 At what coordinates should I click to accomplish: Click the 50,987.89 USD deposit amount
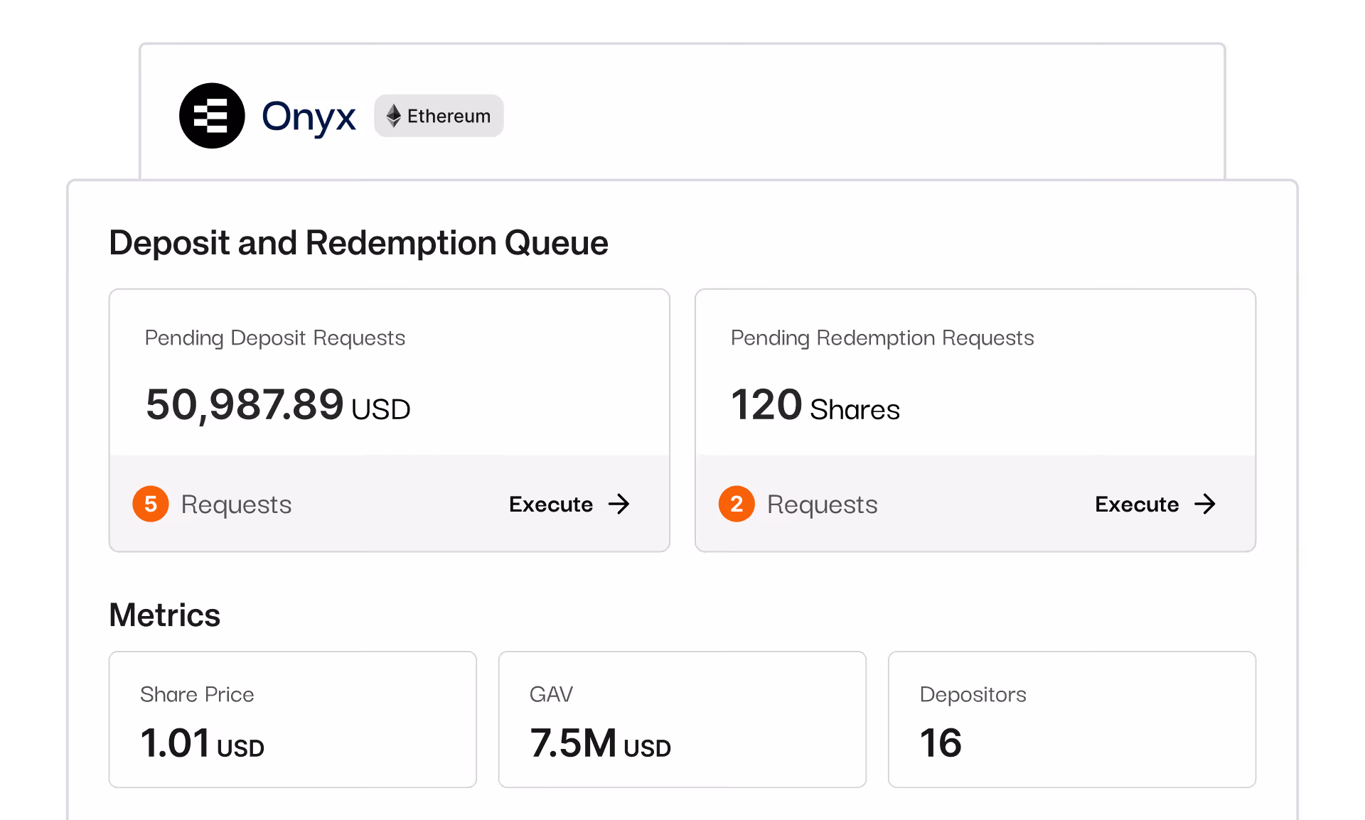pos(277,405)
